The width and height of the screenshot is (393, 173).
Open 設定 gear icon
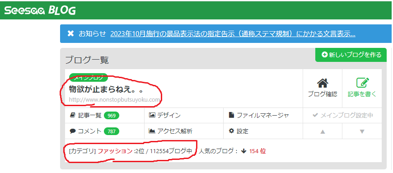coord(232,131)
